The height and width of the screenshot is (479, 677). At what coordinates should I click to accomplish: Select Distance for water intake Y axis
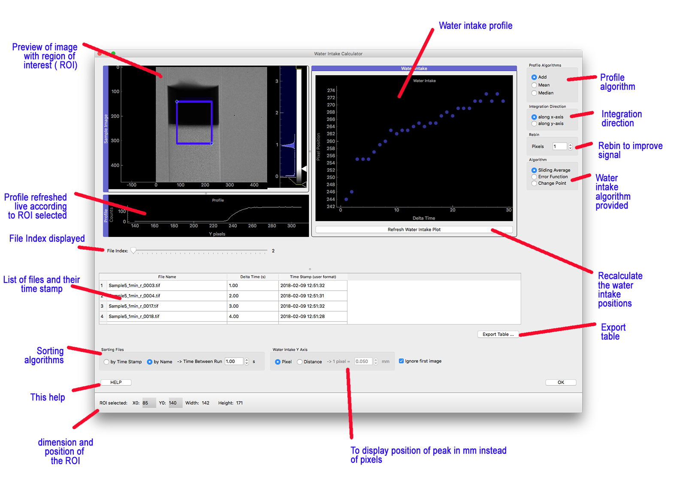299,362
